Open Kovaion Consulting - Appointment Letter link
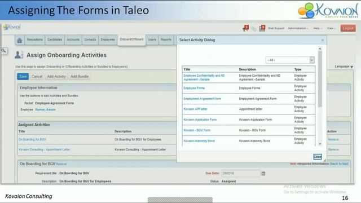This screenshot has width=361, height=203. pyautogui.click(x=44, y=149)
